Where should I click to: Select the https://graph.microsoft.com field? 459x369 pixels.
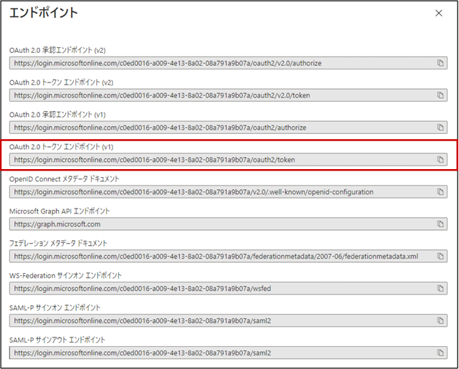pyautogui.click(x=228, y=224)
